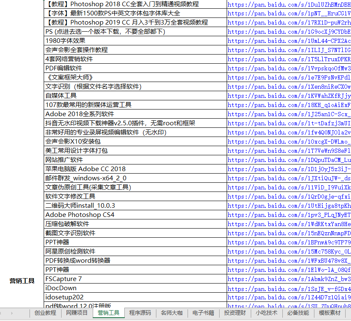The width and height of the screenshot is (351, 321).
Task: Switch to the 创业教程 sheet tab
Action: click(x=46, y=313)
